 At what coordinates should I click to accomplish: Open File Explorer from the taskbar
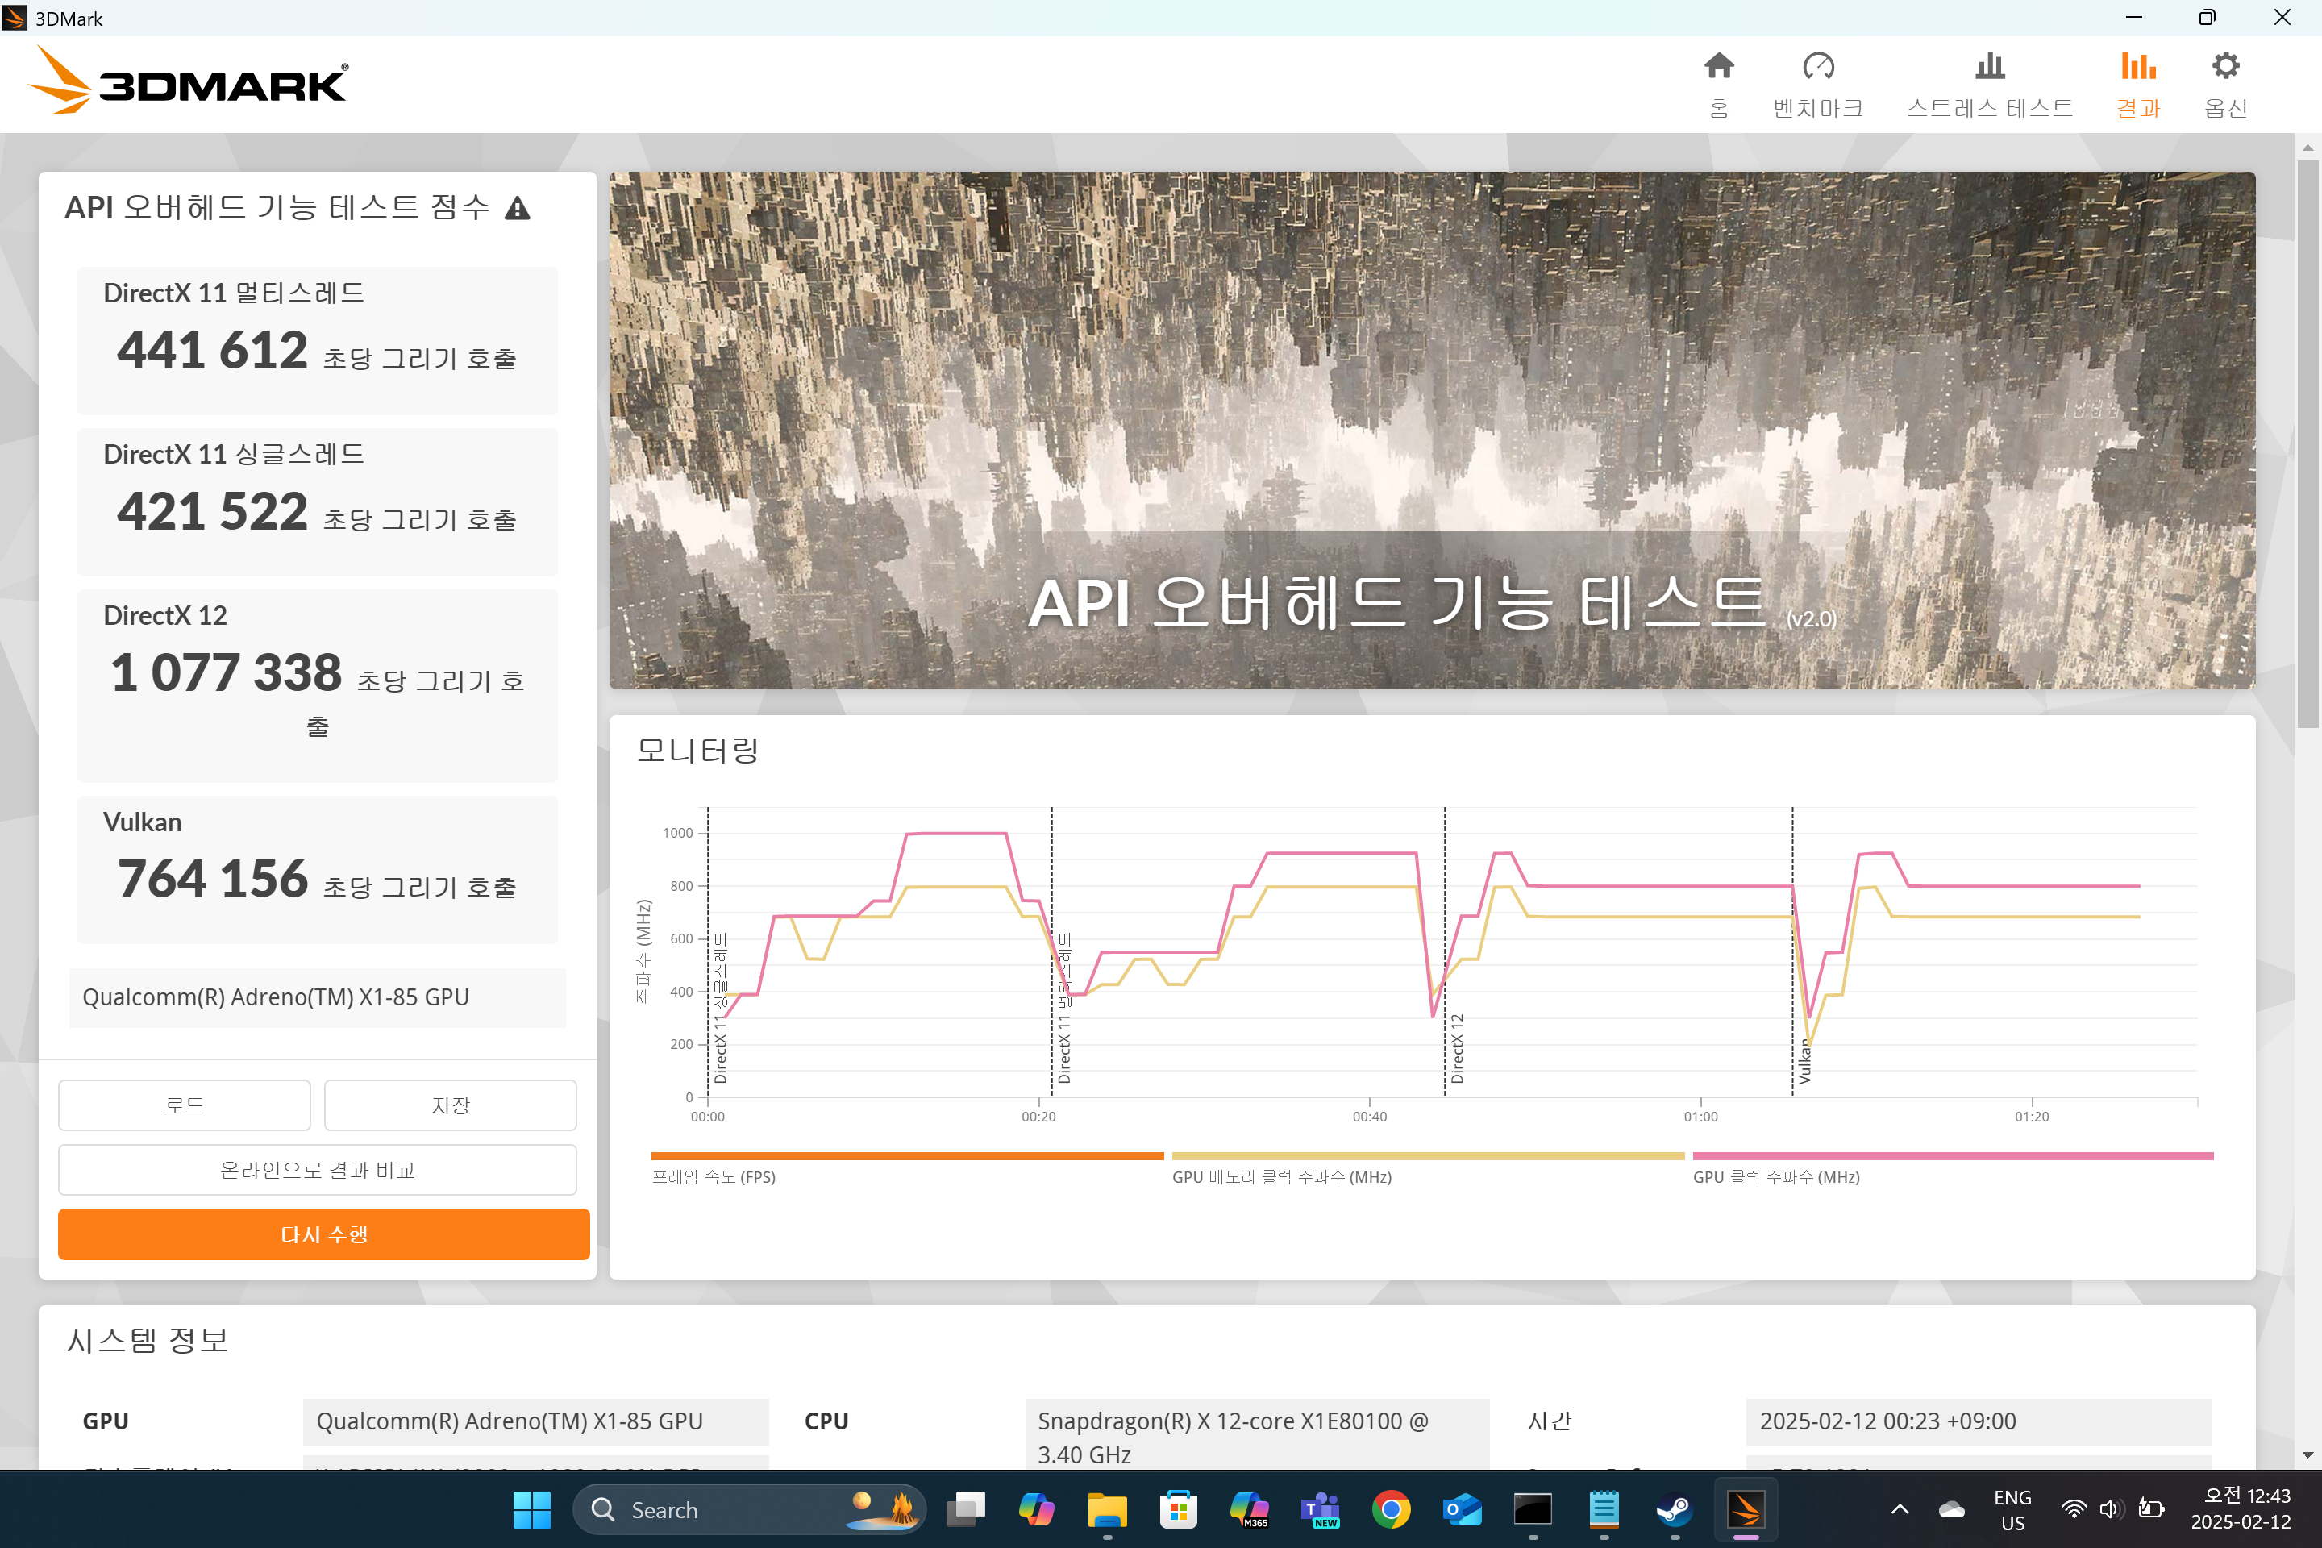1107,1509
